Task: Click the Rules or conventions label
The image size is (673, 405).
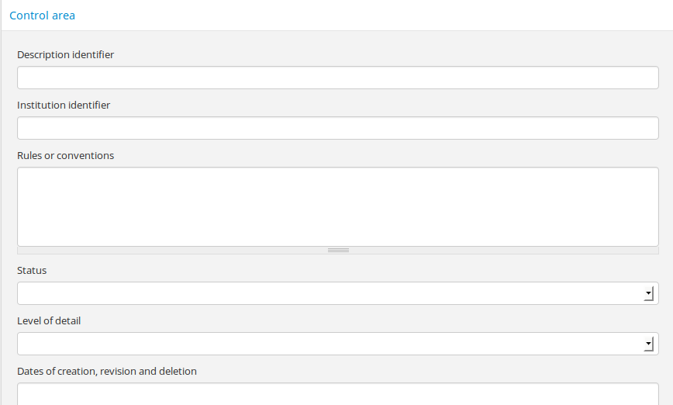Action: click(66, 155)
